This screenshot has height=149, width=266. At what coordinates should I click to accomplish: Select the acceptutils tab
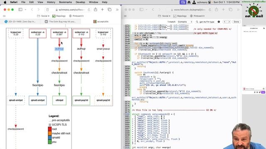101,22
